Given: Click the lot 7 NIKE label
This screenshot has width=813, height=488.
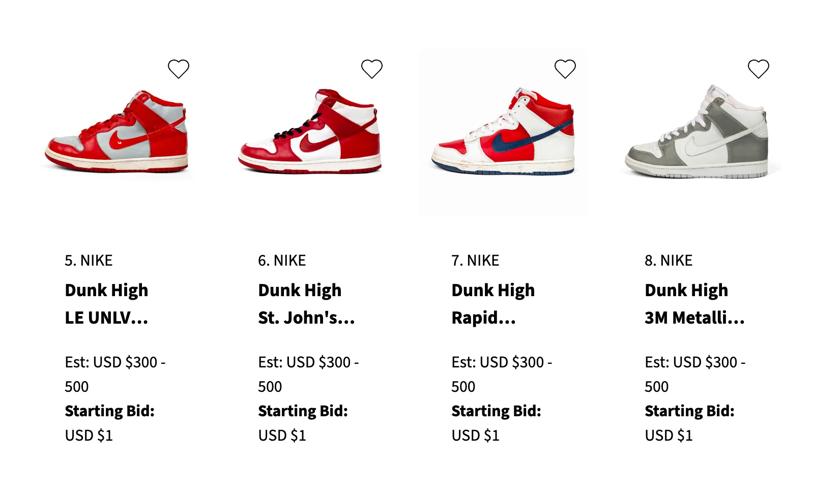Looking at the screenshot, I should (x=475, y=261).
